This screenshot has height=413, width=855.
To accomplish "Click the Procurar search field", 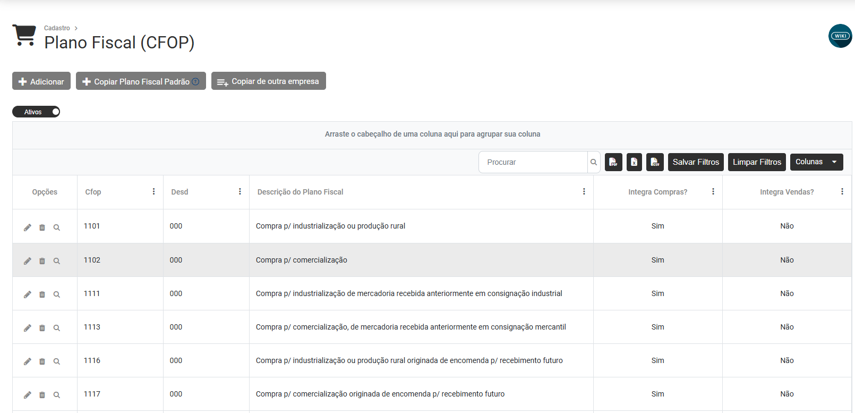I will [533, 162].
